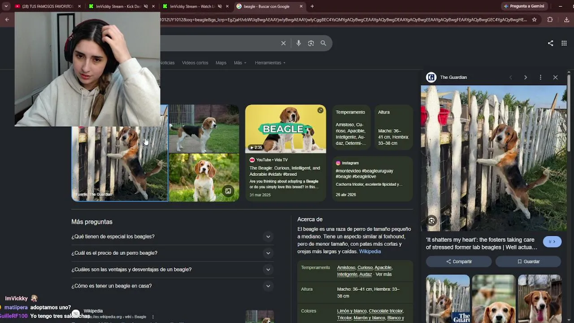Open the related close-up beagle face thumbnail

(494, 298)
